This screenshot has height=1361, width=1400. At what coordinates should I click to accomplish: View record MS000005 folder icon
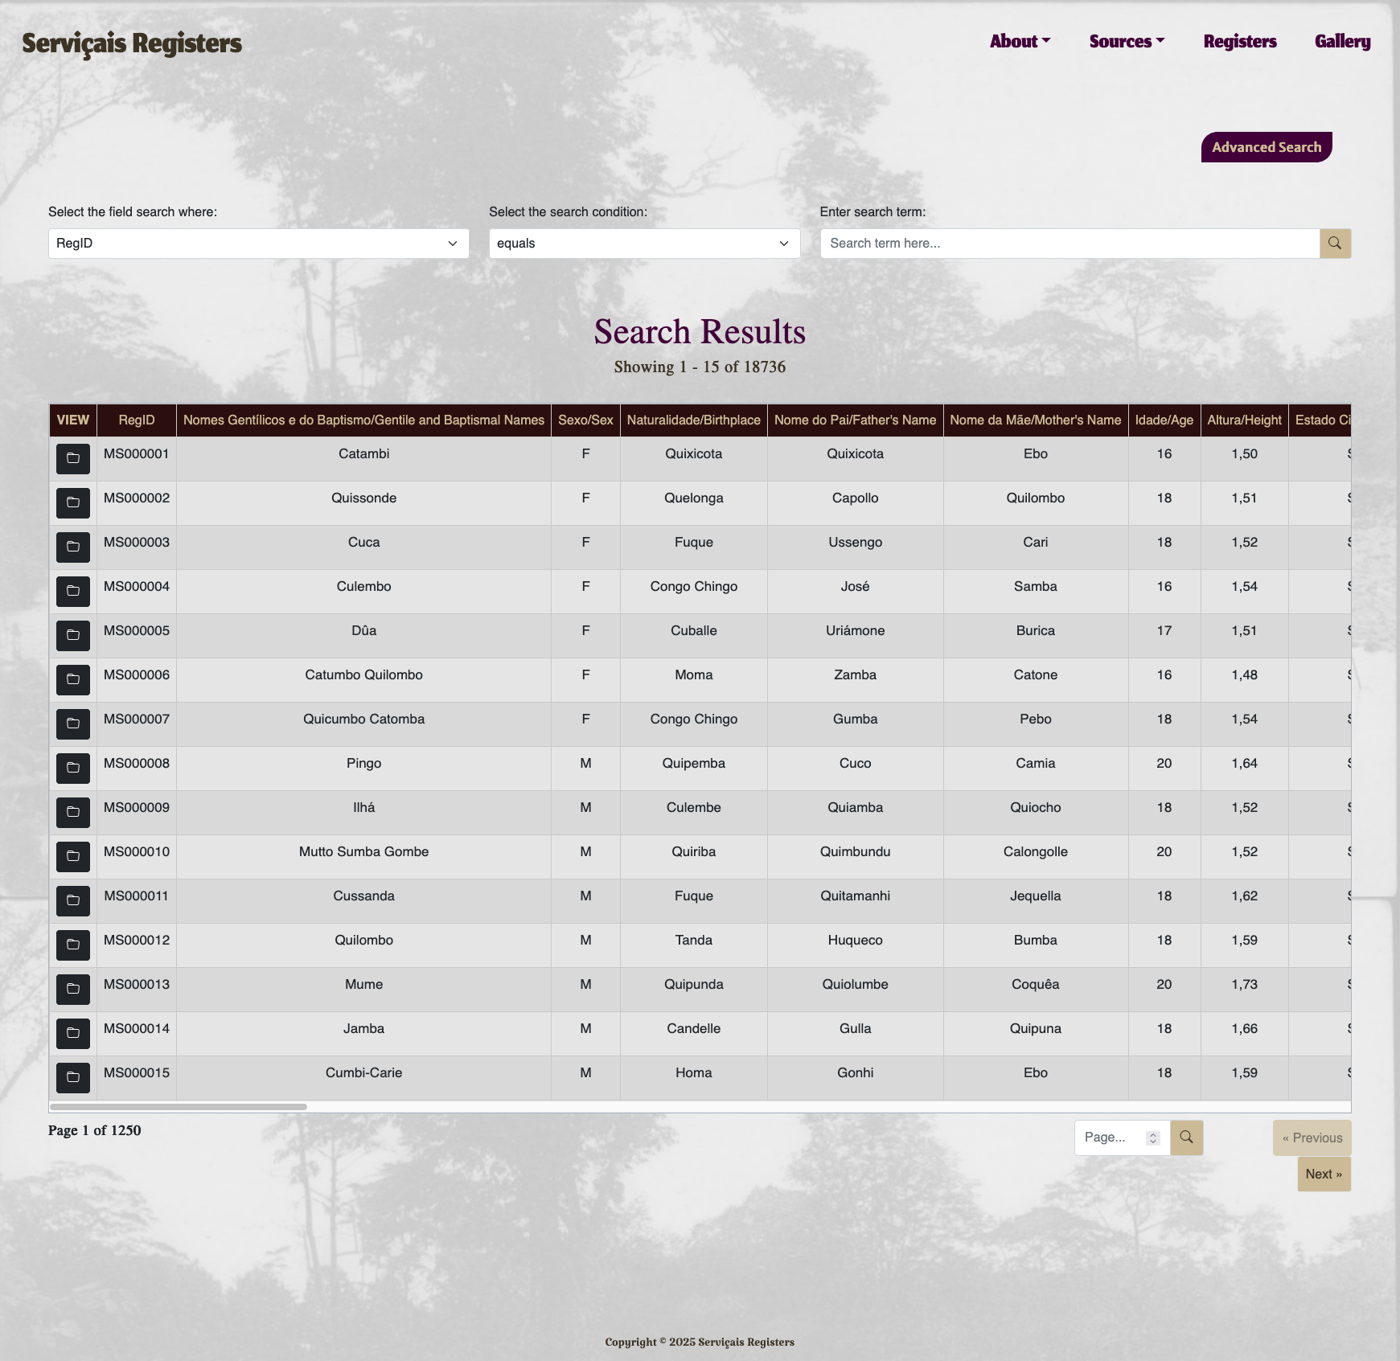tap(72, 636)
